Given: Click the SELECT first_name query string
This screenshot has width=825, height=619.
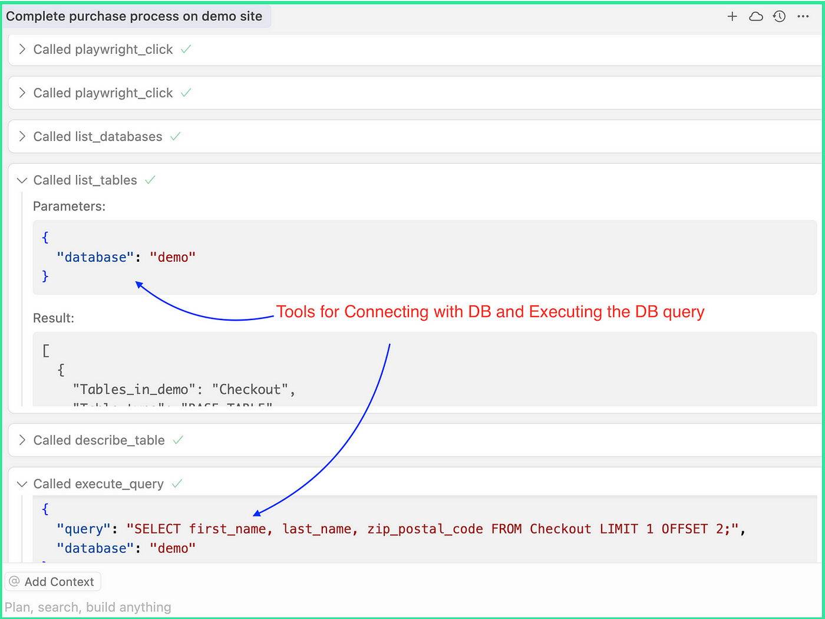Looking at the screenshot, I should coord(433,529).
